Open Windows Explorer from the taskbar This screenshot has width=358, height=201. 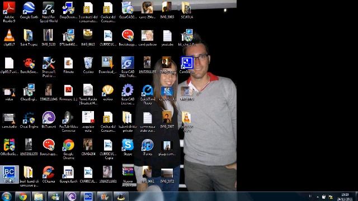[39, 197]
